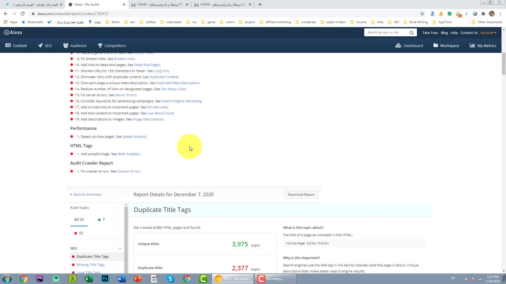The image size is (506, 284).
Task: Reload the page
Action: pos(23,14)
